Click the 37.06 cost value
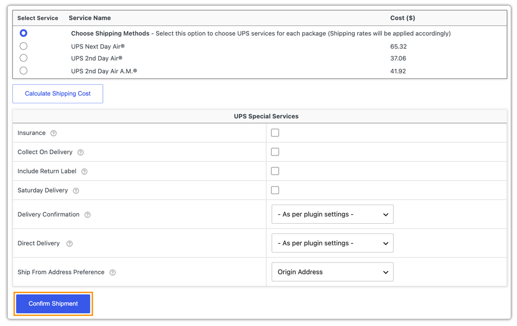 [x=398, y=58]
